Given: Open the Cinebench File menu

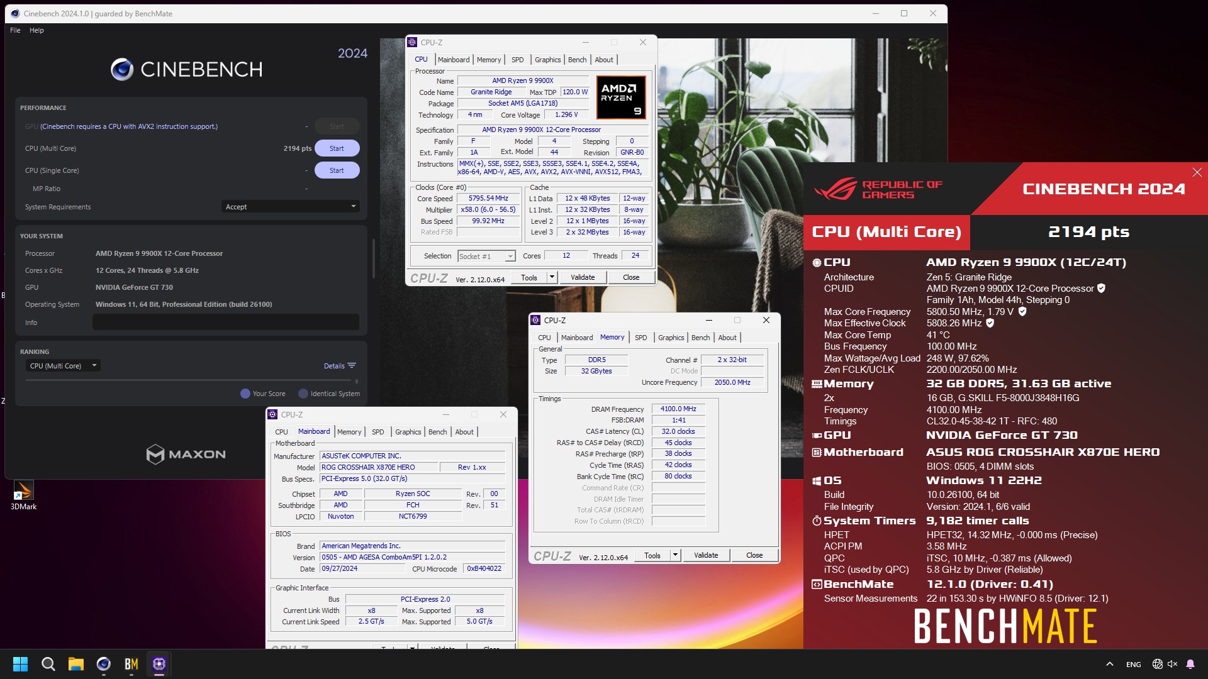Looking at the screenshot, I should pyautogui.click(x=15, y=30).
